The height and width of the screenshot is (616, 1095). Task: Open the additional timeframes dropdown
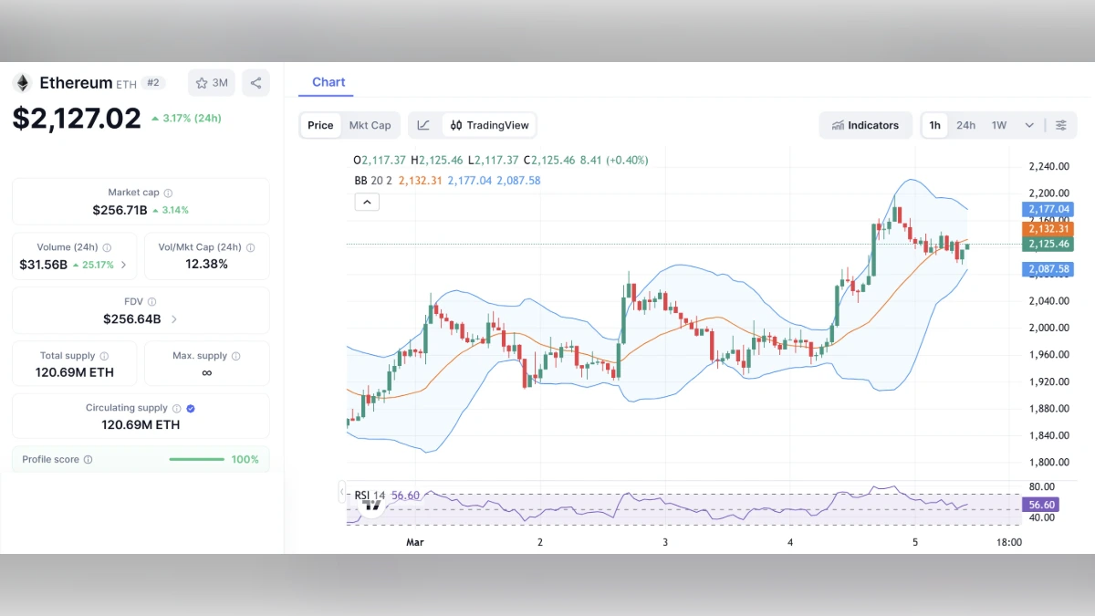click(1028, 125)
